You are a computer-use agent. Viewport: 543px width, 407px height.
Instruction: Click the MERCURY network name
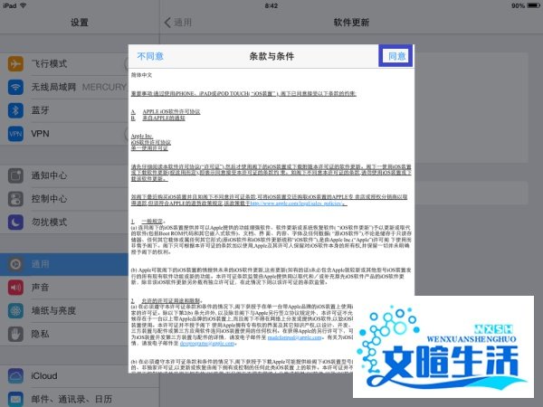coord(104,87)
